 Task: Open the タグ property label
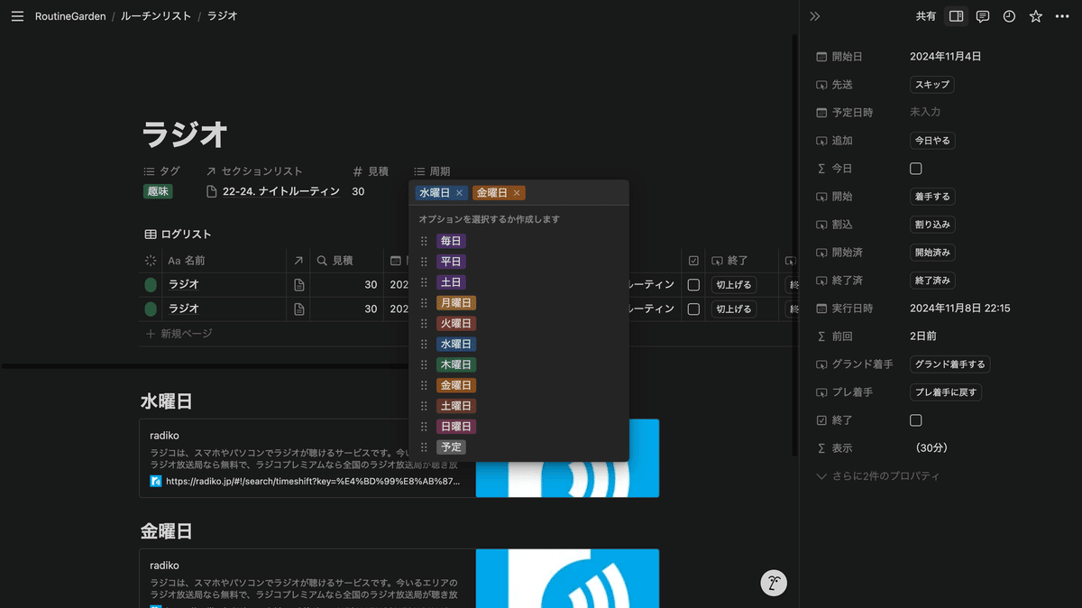(x=161, y=171)
